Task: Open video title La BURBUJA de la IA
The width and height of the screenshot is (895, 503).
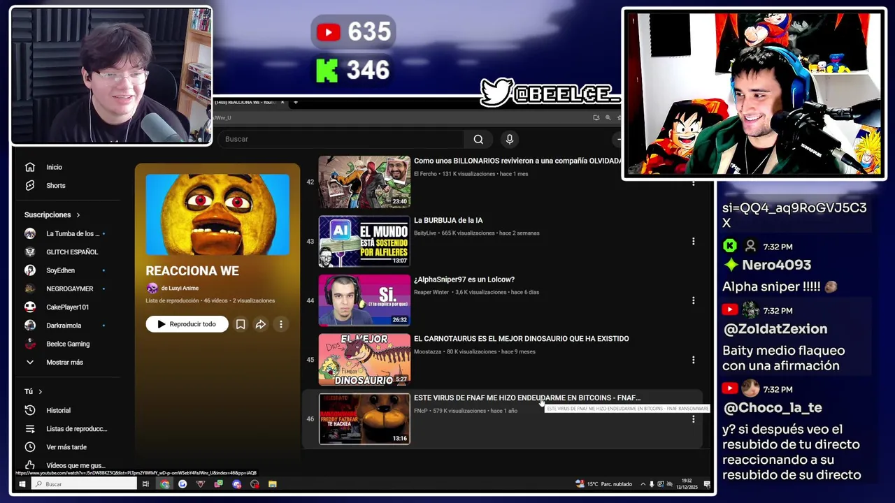Action: pos(448,220)
